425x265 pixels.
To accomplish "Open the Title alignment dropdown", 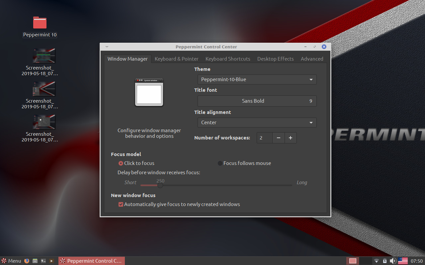I will coord(257,122).
